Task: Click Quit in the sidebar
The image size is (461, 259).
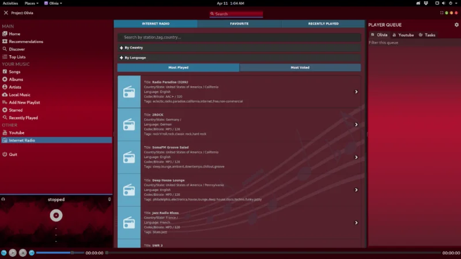Action: click(x=10, y=154)
